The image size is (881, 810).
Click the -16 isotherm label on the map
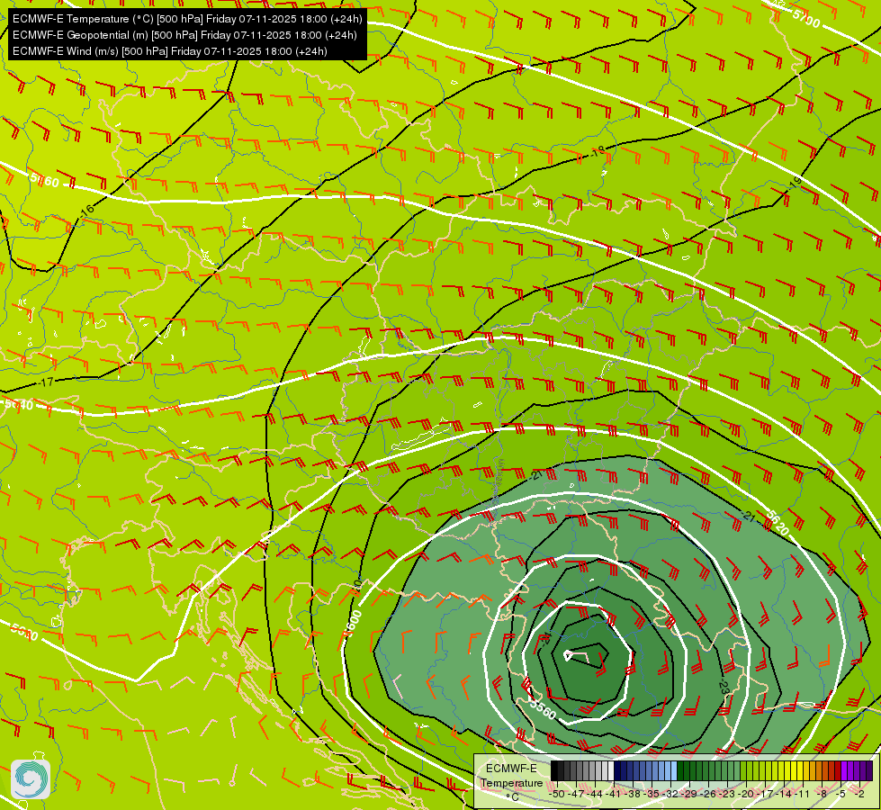87,211
